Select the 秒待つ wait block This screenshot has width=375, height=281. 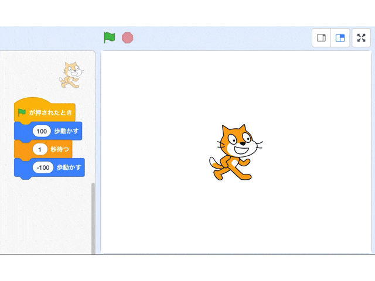(43, 150)
